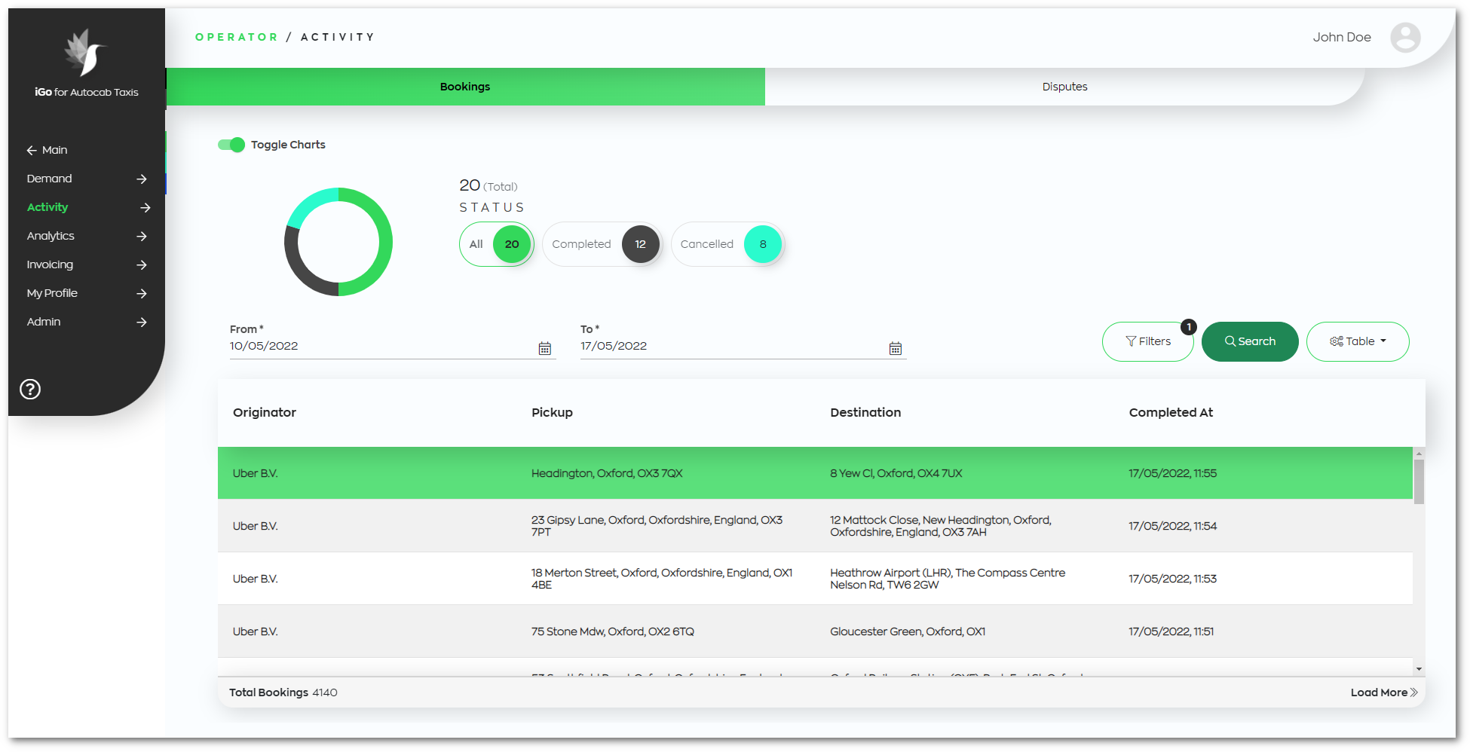Click the Heathrow Airport destination cell
This screenshot has height=752, width=1470.
(x=948, y=579)
